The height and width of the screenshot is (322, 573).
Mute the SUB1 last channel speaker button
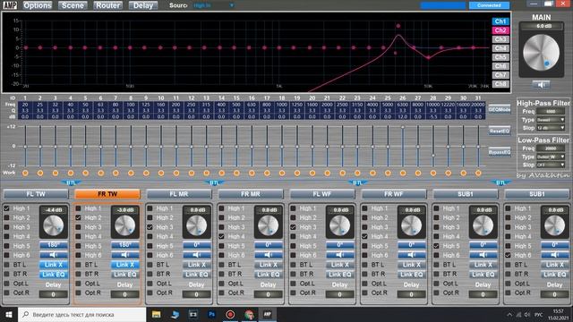(x=555, y=254)
